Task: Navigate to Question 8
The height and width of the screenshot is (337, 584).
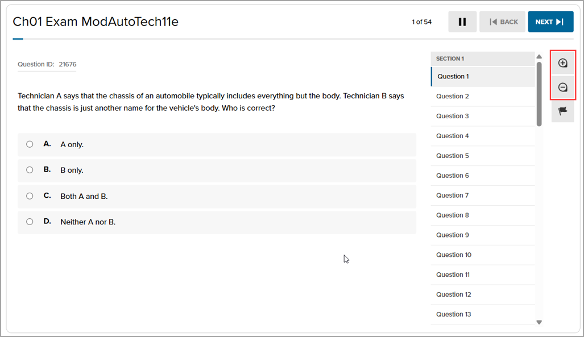Action: tap(453, 215)
